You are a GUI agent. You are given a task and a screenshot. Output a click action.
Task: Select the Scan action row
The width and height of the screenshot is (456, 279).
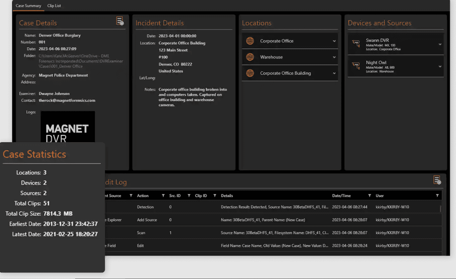click(273, 233)
